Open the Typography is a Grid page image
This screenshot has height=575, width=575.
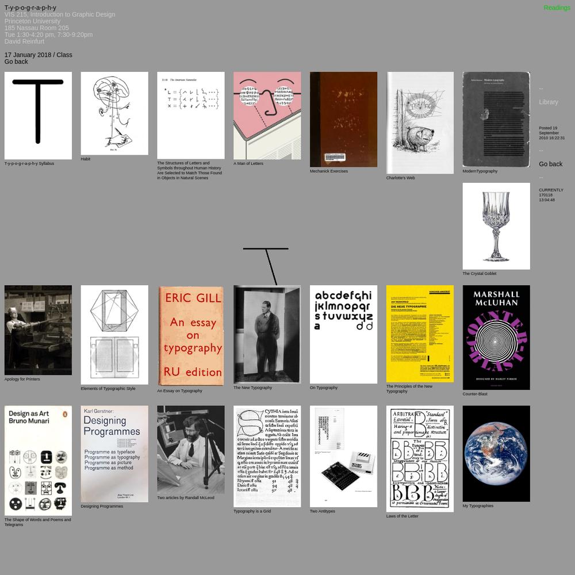[x=267, y=456]
